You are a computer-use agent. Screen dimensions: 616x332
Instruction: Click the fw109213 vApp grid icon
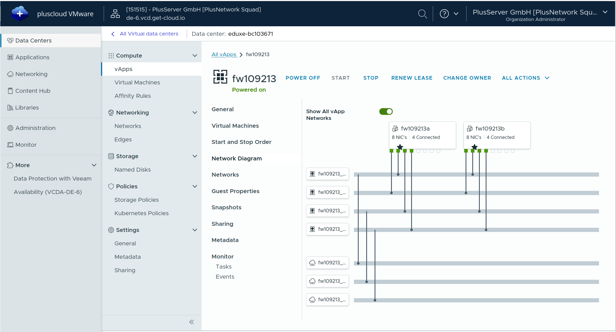coord(220,77)
